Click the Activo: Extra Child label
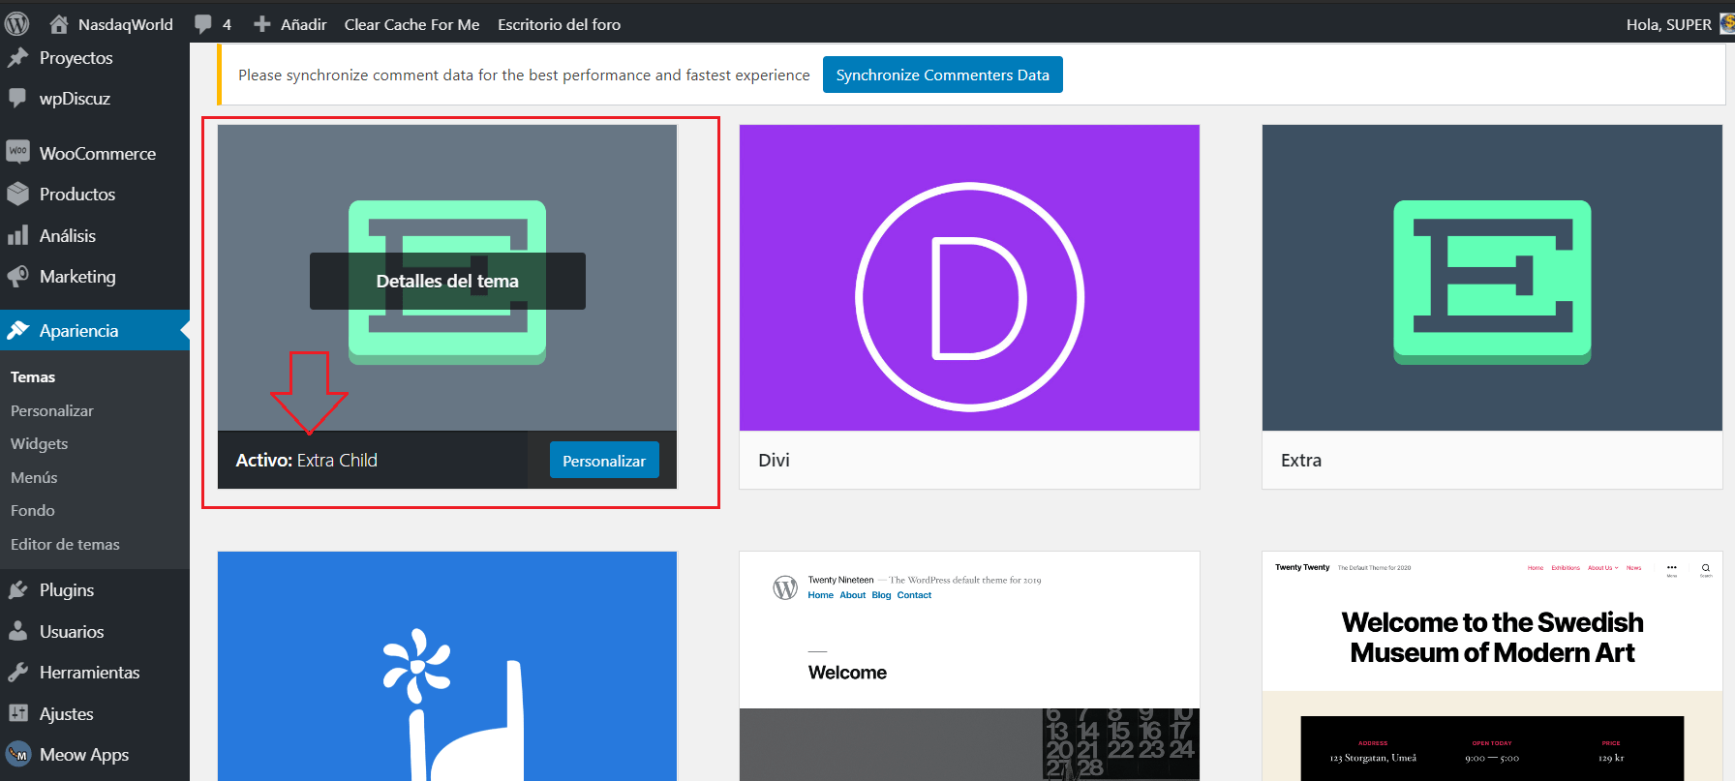This screenshot has height=781, width=1735. click(x=307, y=461)
